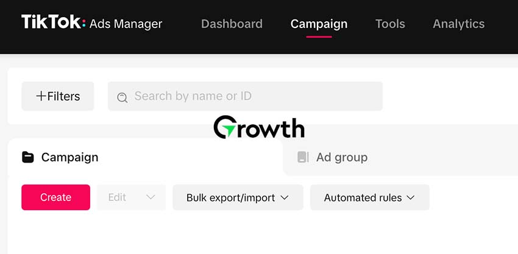Image resolution: width=518 pixels, height=254 pixels.
Task: Click the Campaign folder icon
Action: [x=28, y=157]
